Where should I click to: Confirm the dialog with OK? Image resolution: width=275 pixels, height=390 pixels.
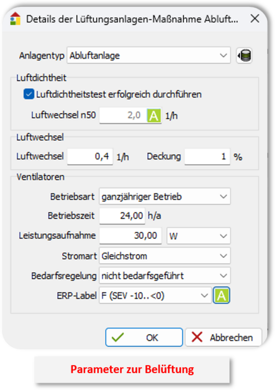point(144,337)
